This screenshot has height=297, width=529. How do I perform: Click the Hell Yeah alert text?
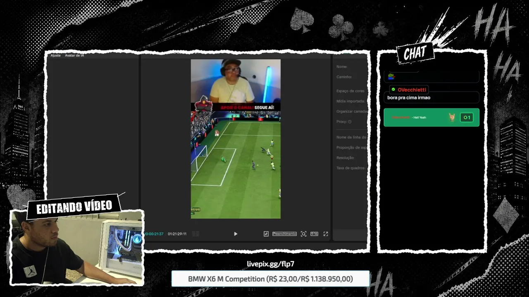pyautogui.click(x=419, y=118)
